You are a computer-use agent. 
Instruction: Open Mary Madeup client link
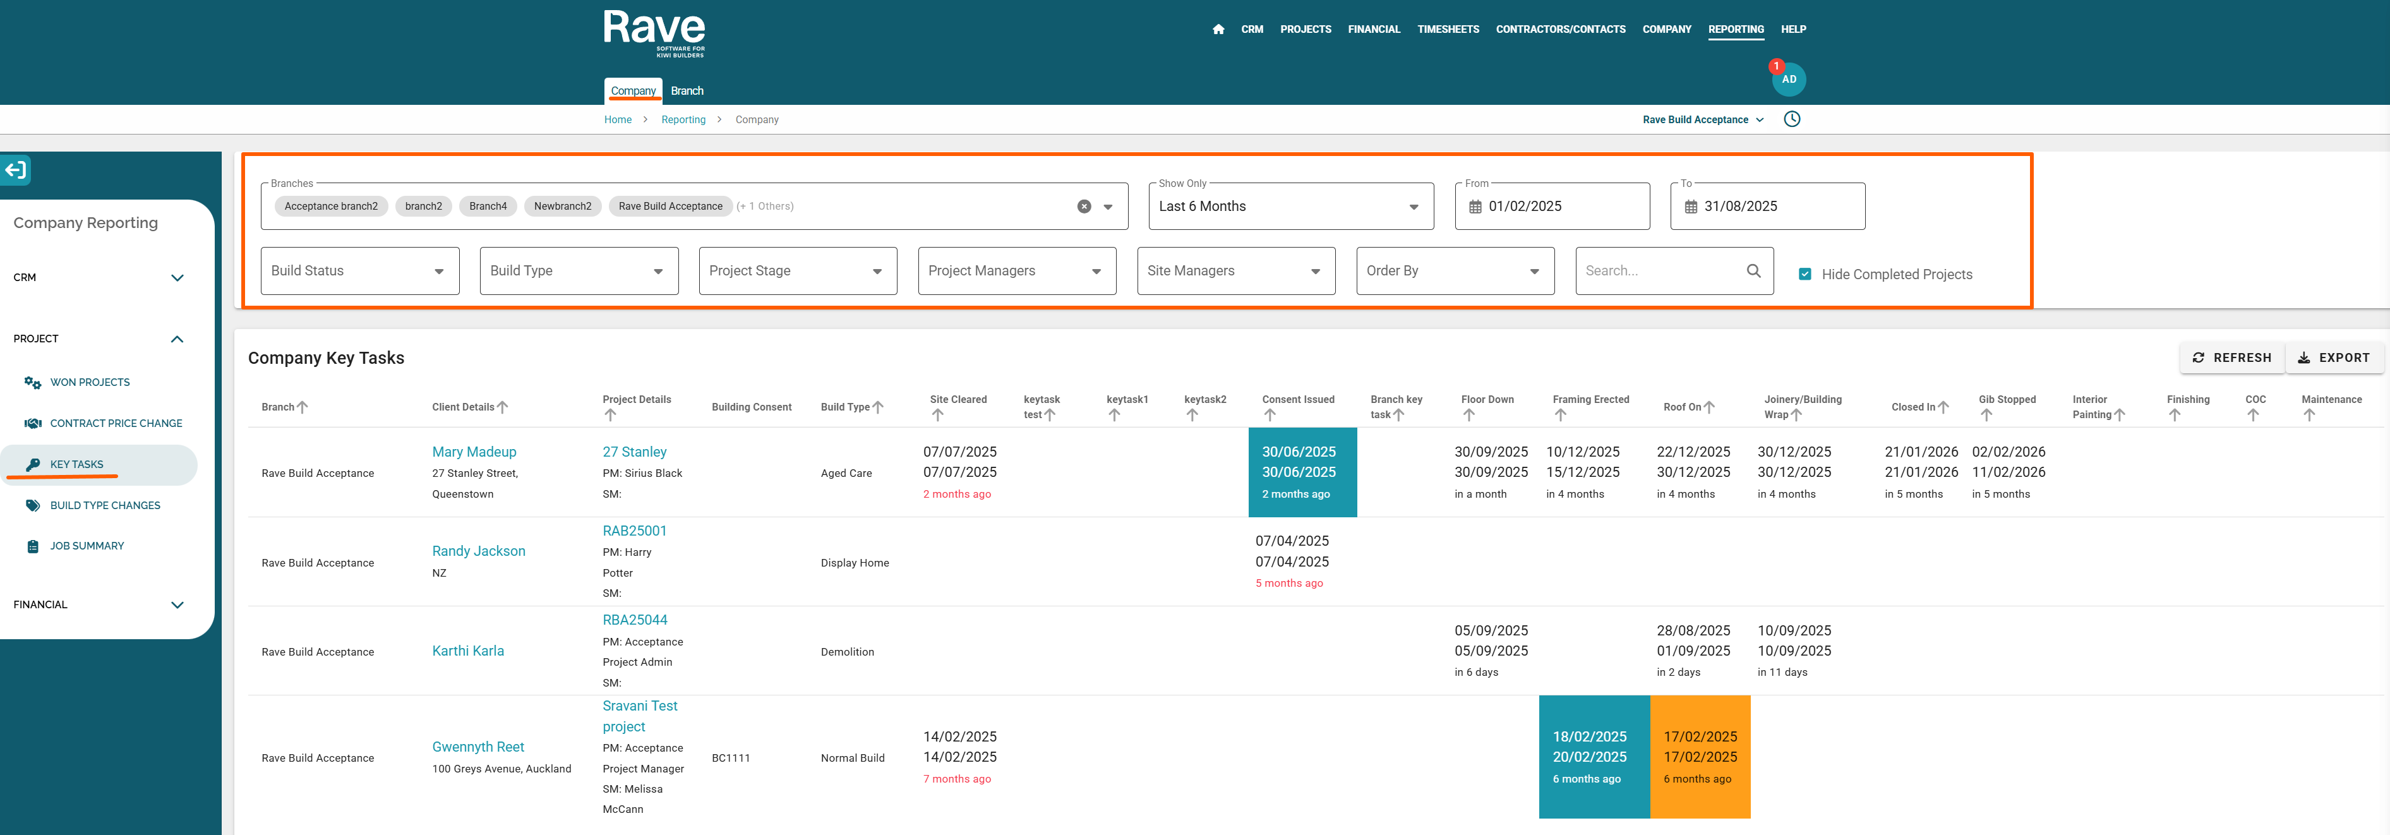click(x=474, y=452)
